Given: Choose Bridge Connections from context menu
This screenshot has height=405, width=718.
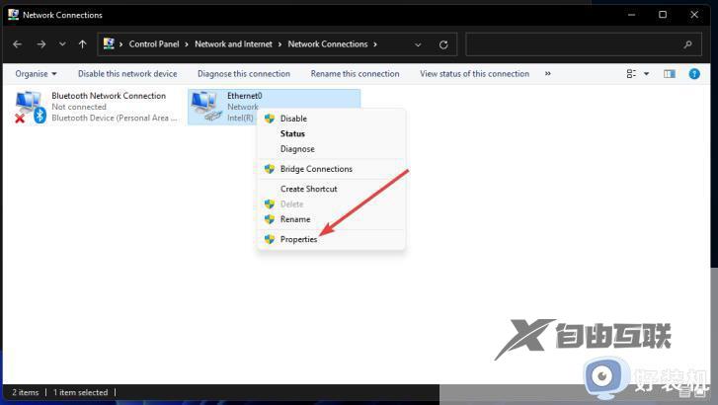Looking at the screenshot, I should [332, 169].
